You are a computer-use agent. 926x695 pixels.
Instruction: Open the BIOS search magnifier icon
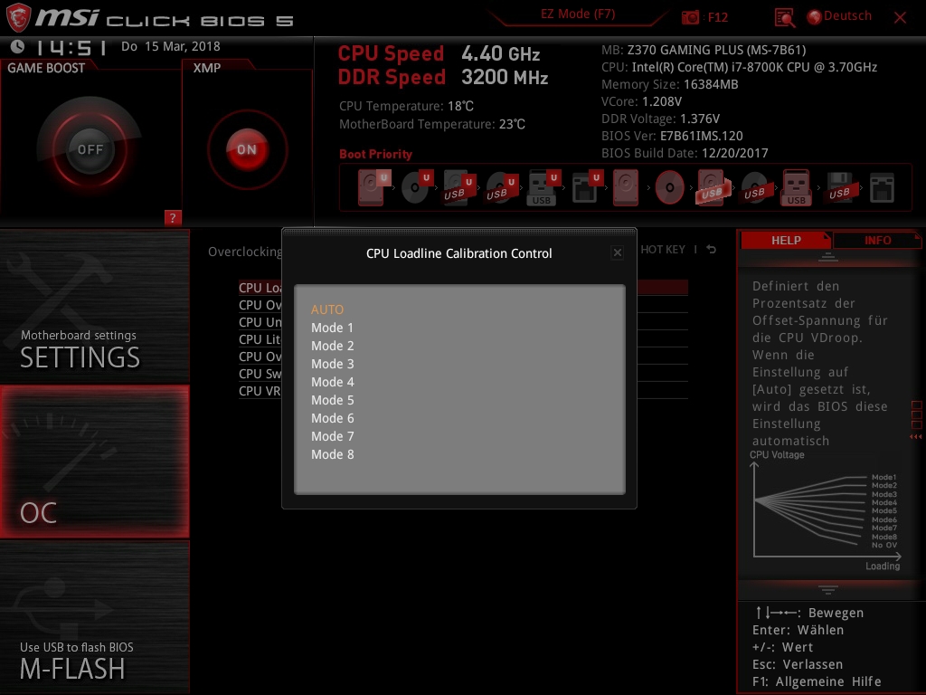784,18
